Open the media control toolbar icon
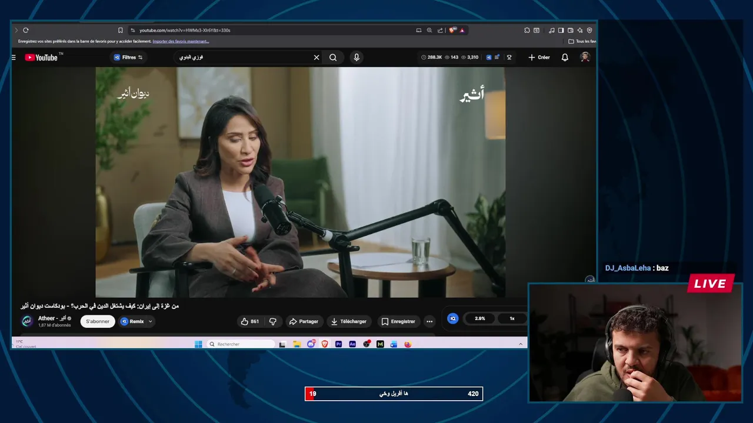 pos(537,30)
